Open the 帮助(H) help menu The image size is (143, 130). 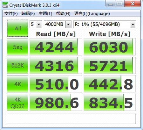[x=63, y=14]
